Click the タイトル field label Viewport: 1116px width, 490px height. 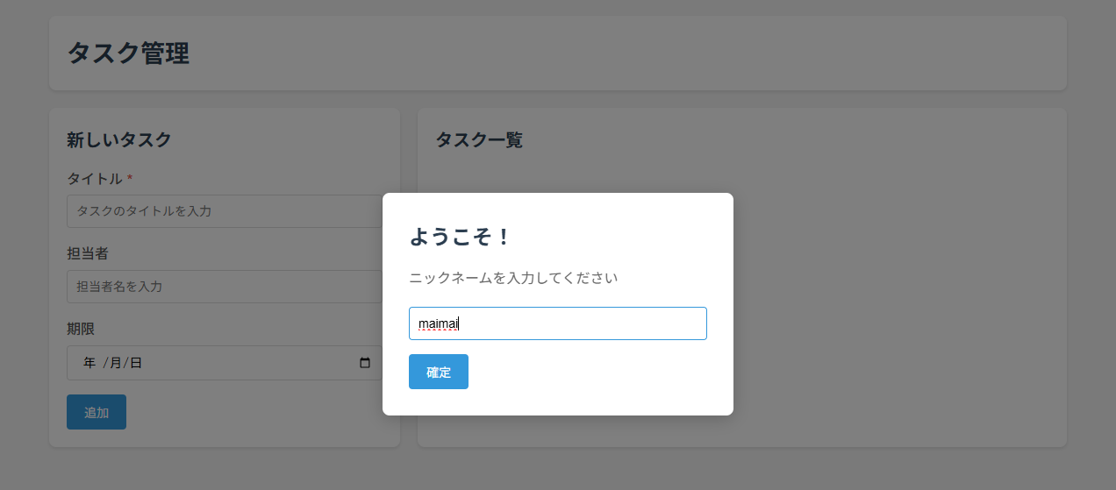coord(95,179)
